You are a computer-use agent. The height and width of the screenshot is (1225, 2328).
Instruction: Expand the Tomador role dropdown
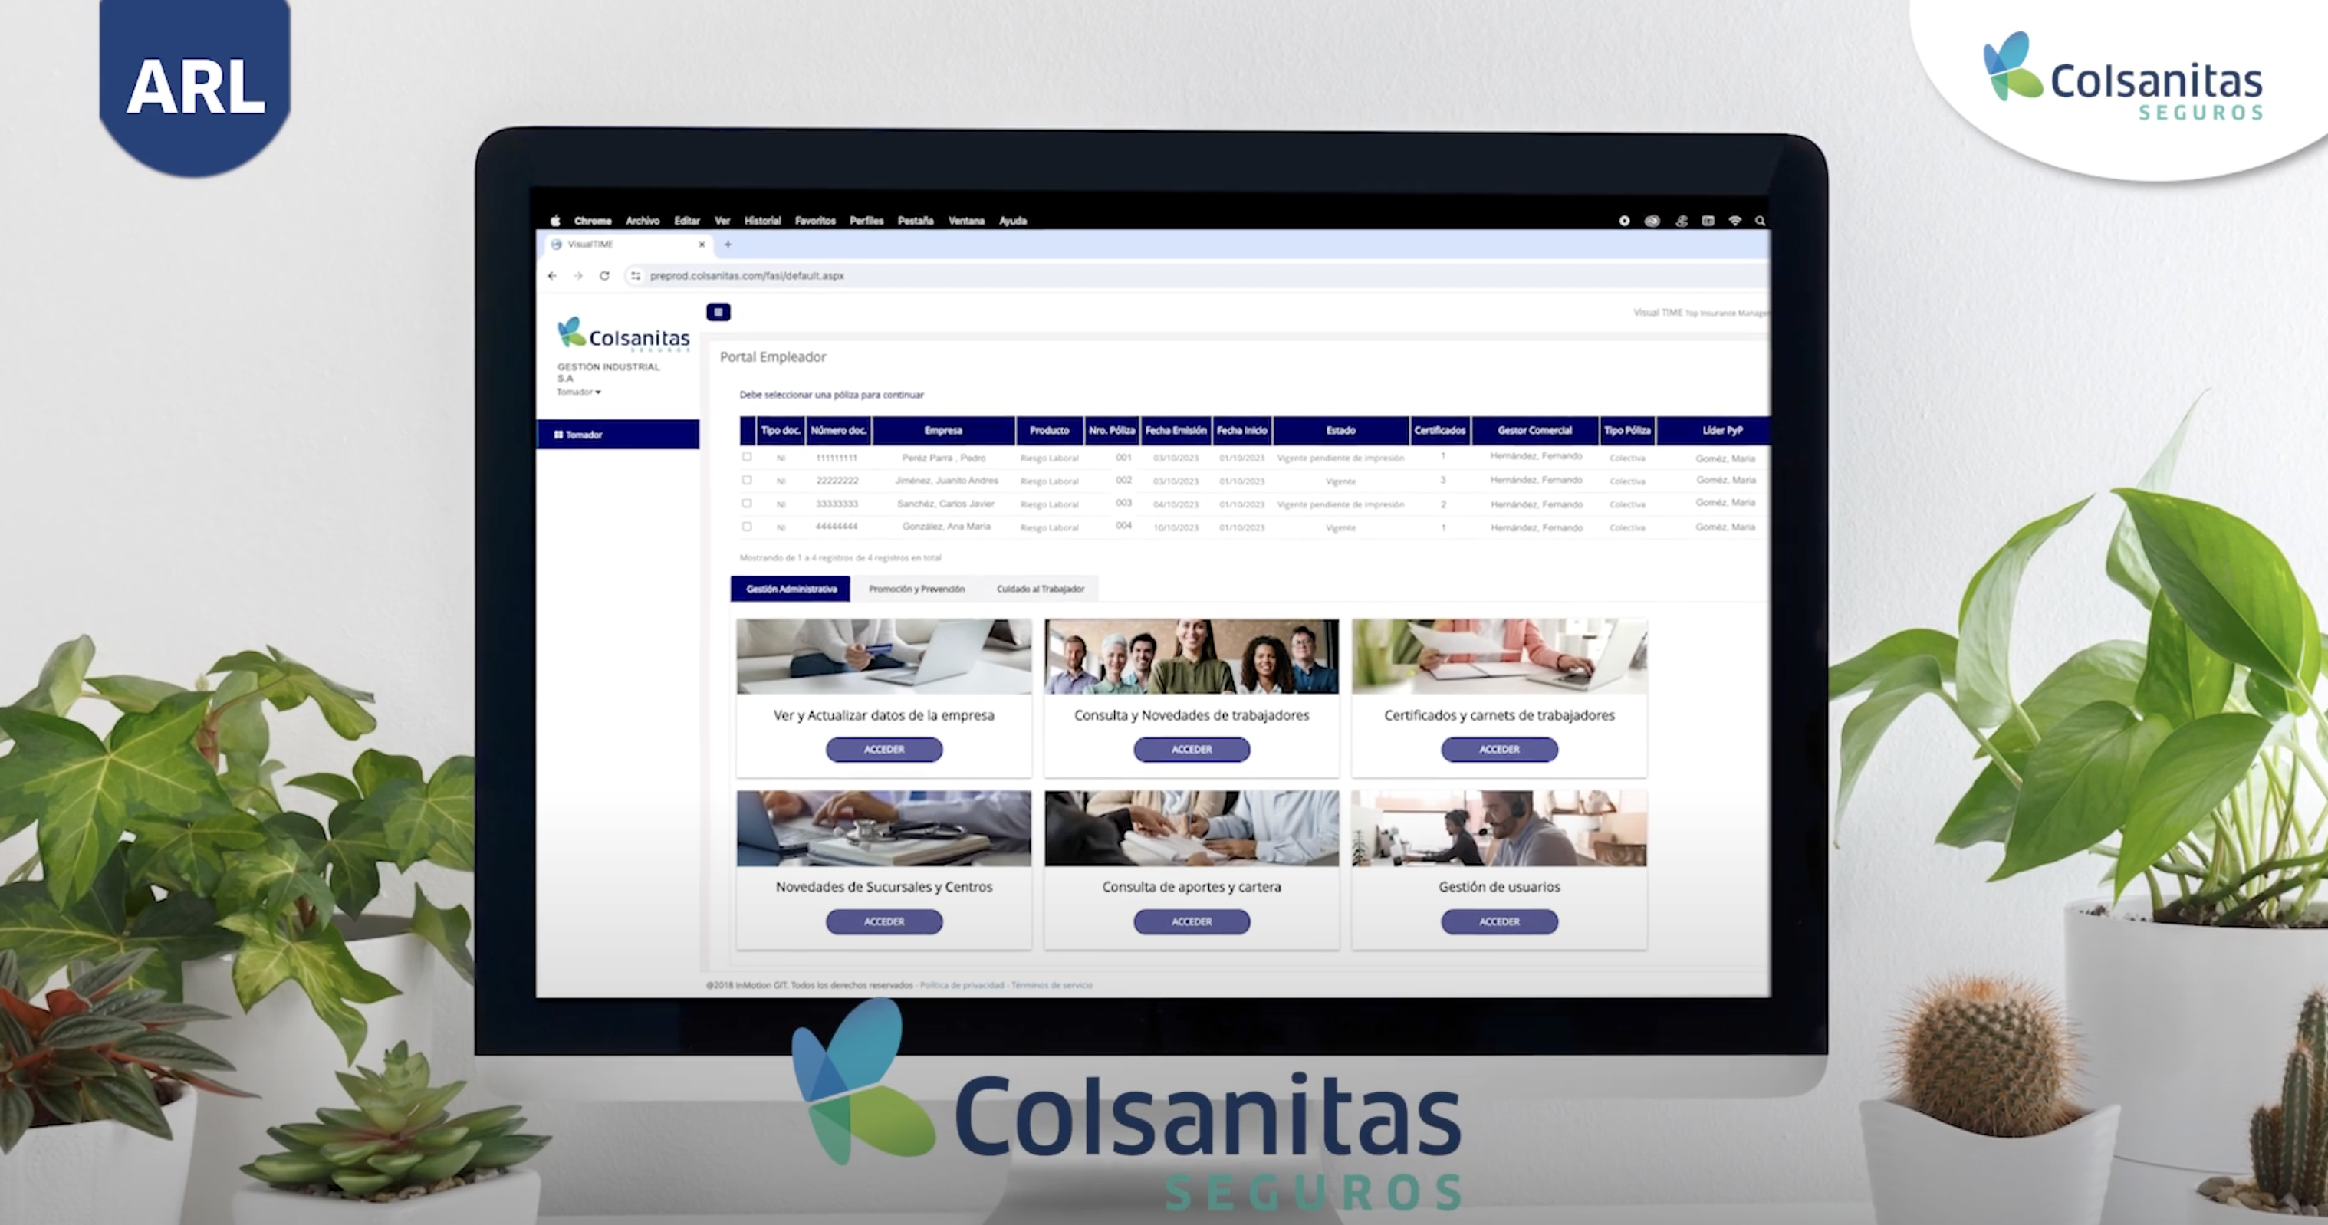[578, 392]
